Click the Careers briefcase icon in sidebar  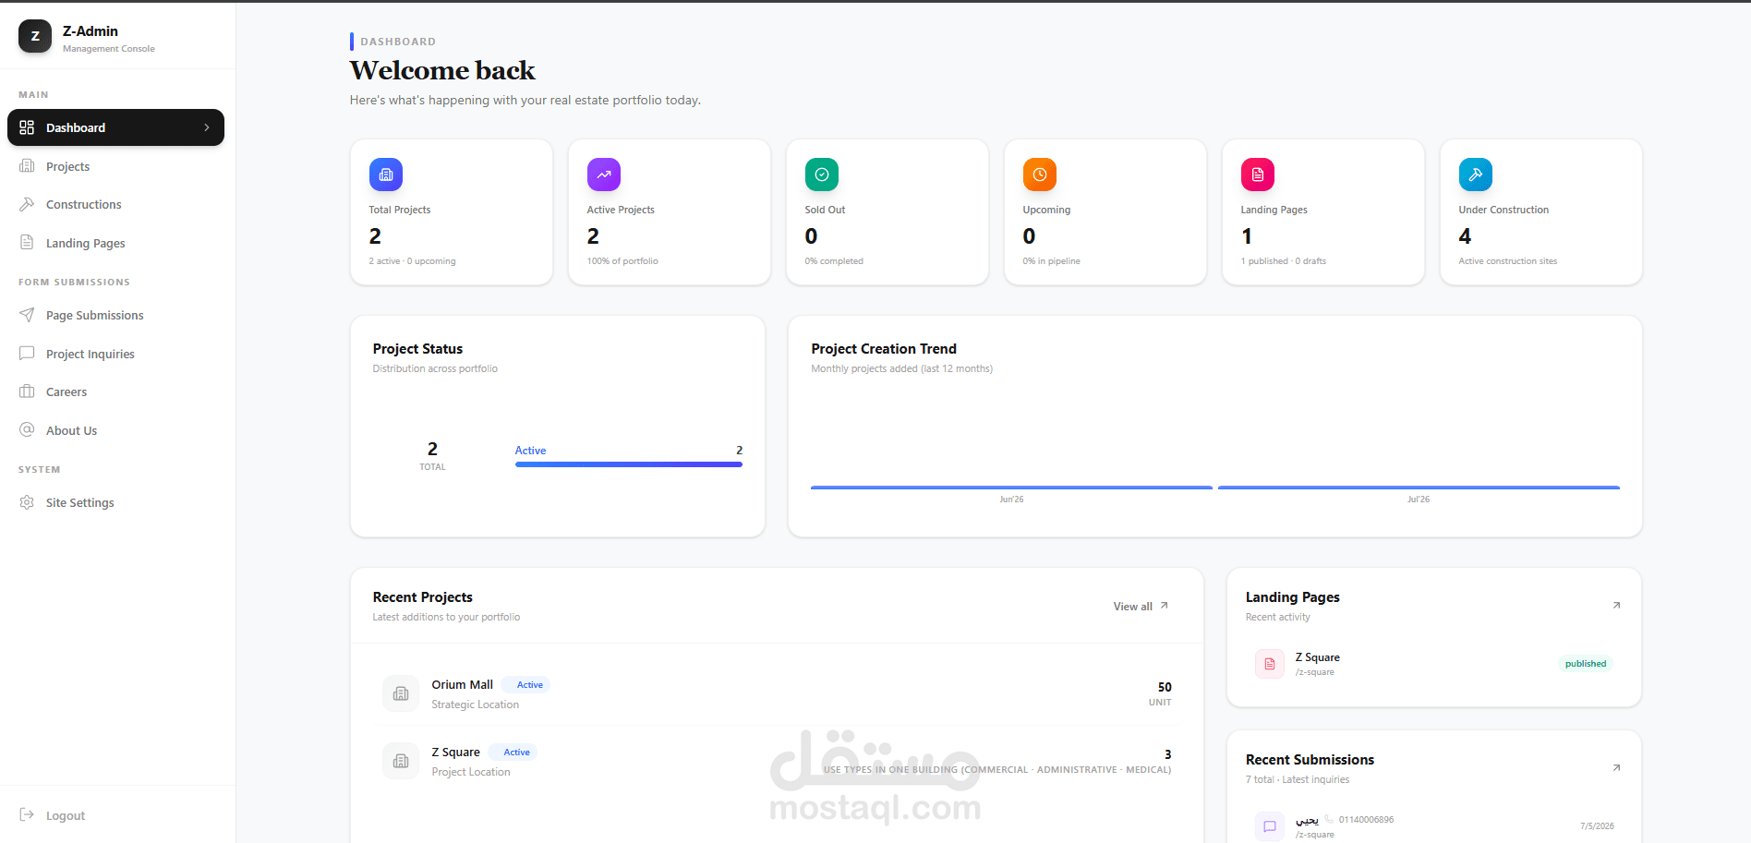[x=27, y=391]
